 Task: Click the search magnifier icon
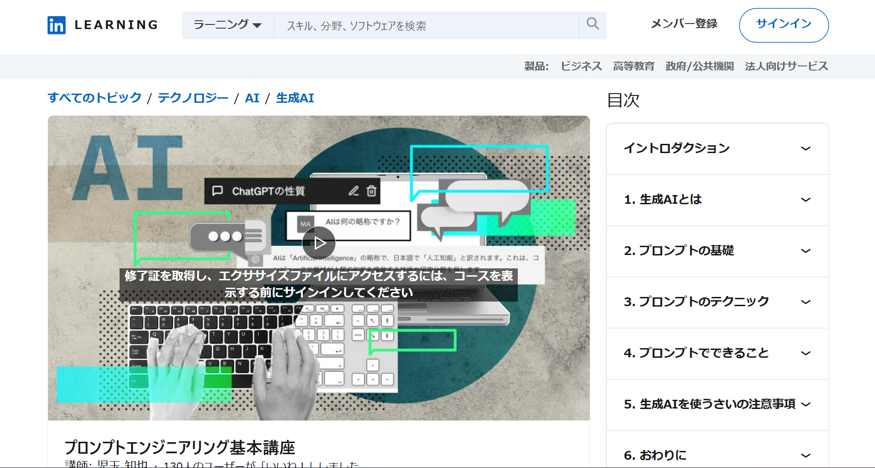point(592,25)
